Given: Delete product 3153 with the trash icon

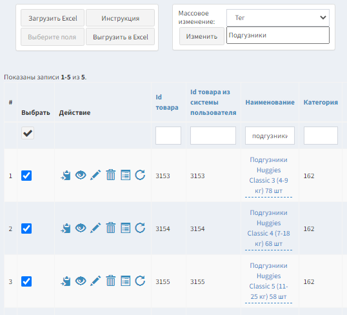Looking at the screenshot, I should tap(111, 175).
